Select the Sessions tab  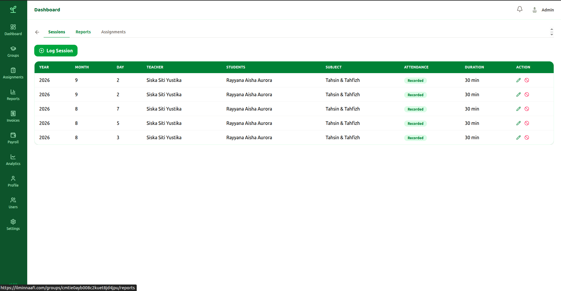point(57,32)
